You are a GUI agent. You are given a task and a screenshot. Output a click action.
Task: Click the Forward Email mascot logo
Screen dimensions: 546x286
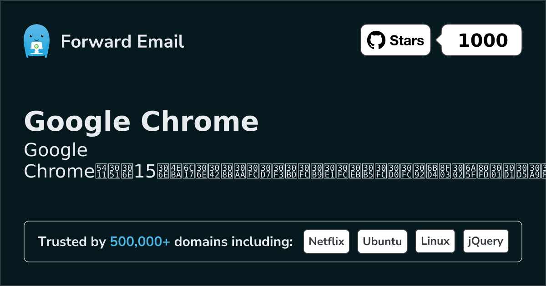[36, 41]
